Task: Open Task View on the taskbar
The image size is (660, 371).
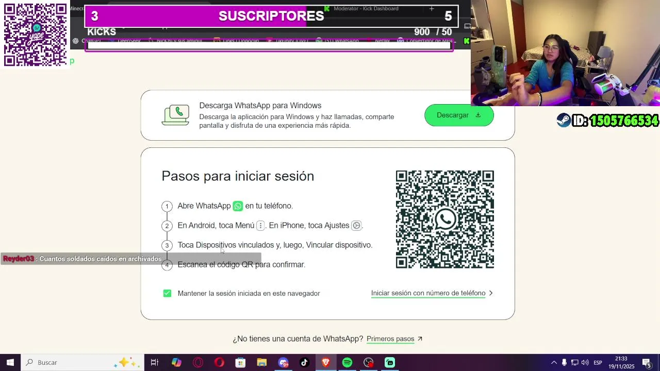Action: coord(154,363)
